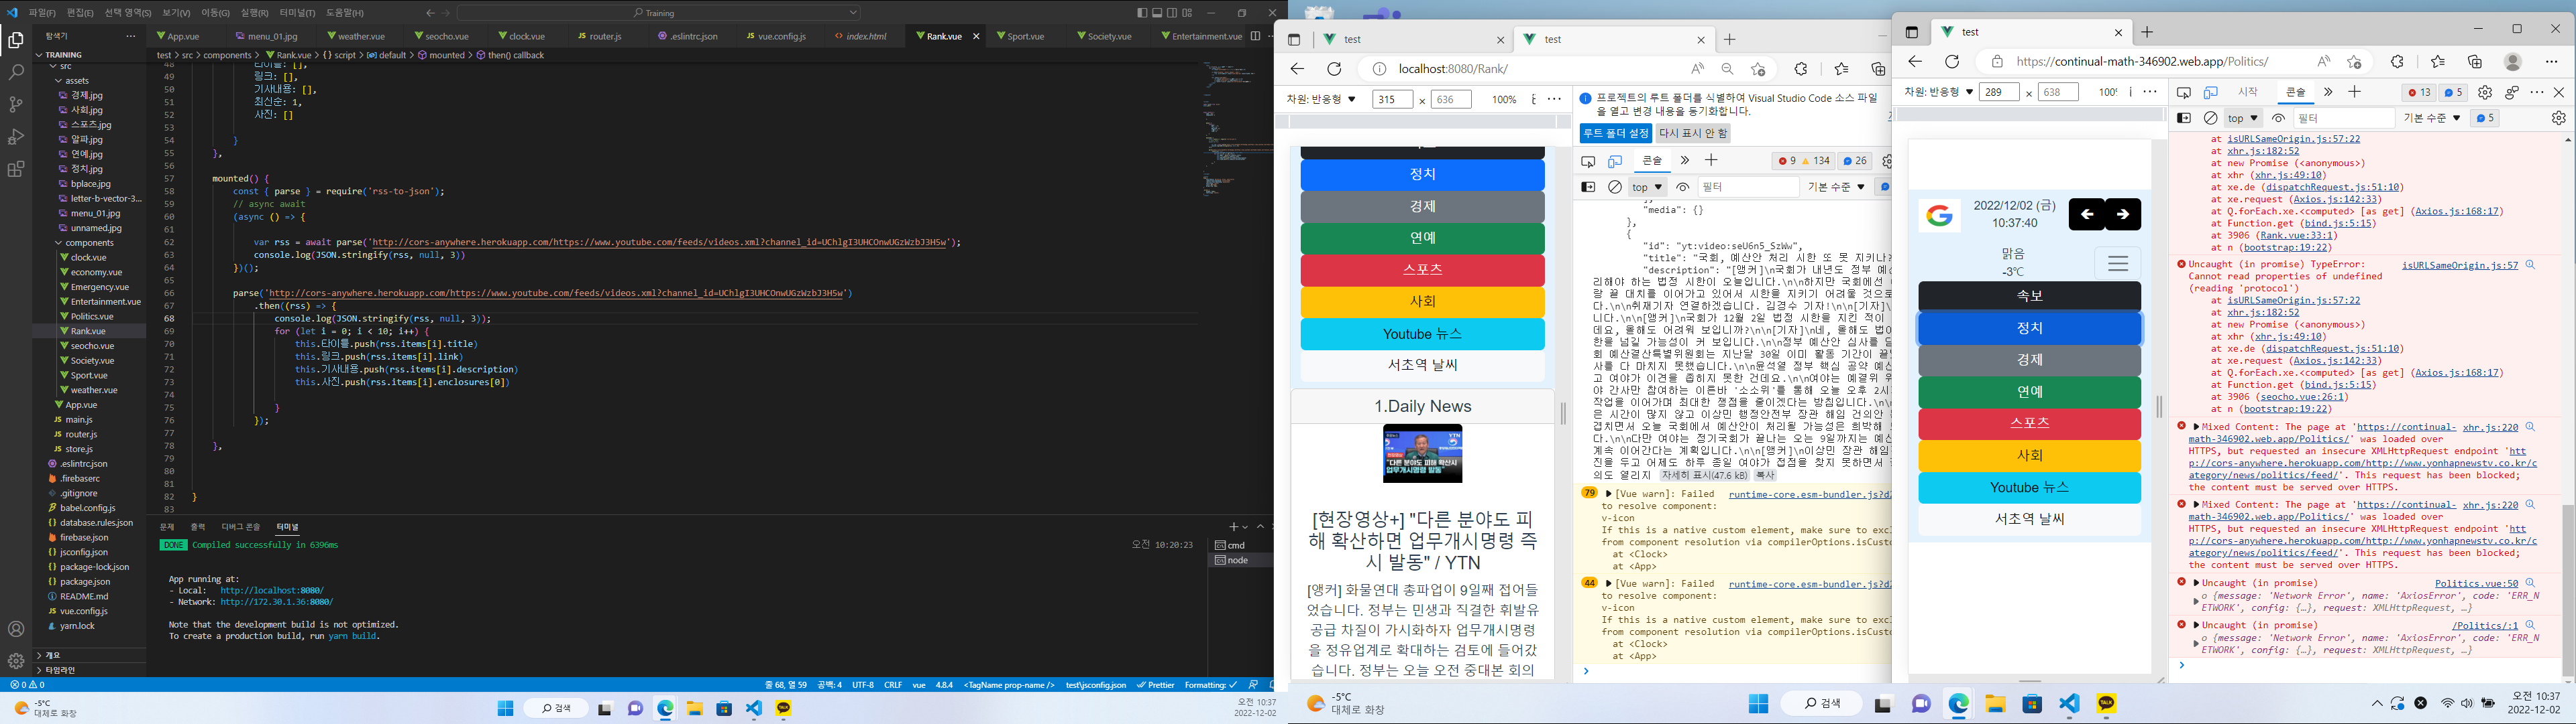2576x724 pixels.
Task: Open Run and Debug in VS Code activity bar
Action: (16, 137)
